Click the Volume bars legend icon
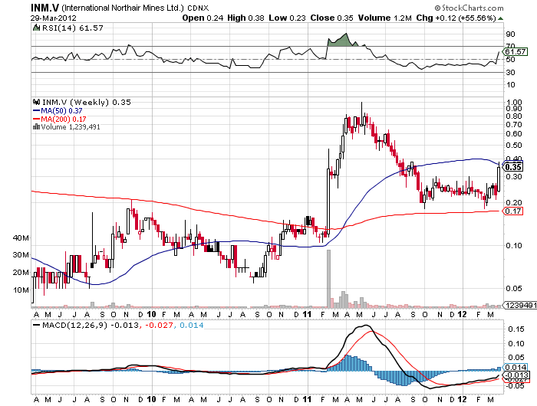 click(35, 127)
